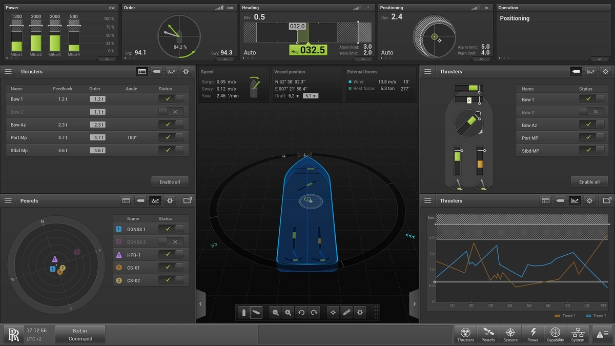This screenshot has height=346, width=615.
Task: Zoom in the vessel map
Action: point(289,312)
